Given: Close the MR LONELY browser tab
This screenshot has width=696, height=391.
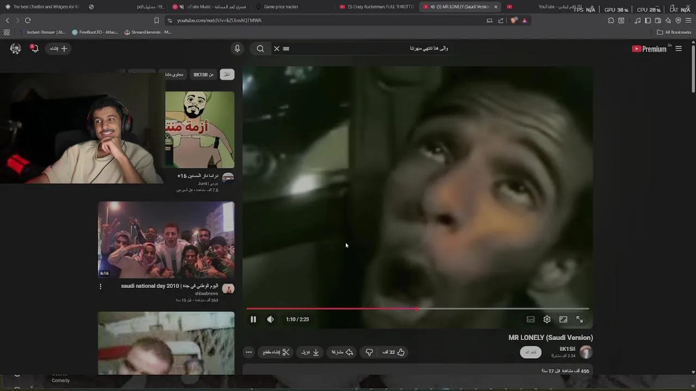Looking at the screenshot, I should tap(495, 7).
